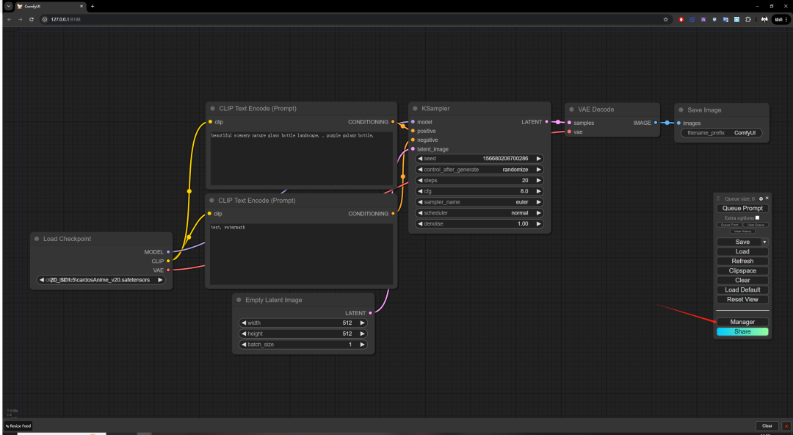
Task: Open the Google Translate extension icon
Action: point(726,19)
